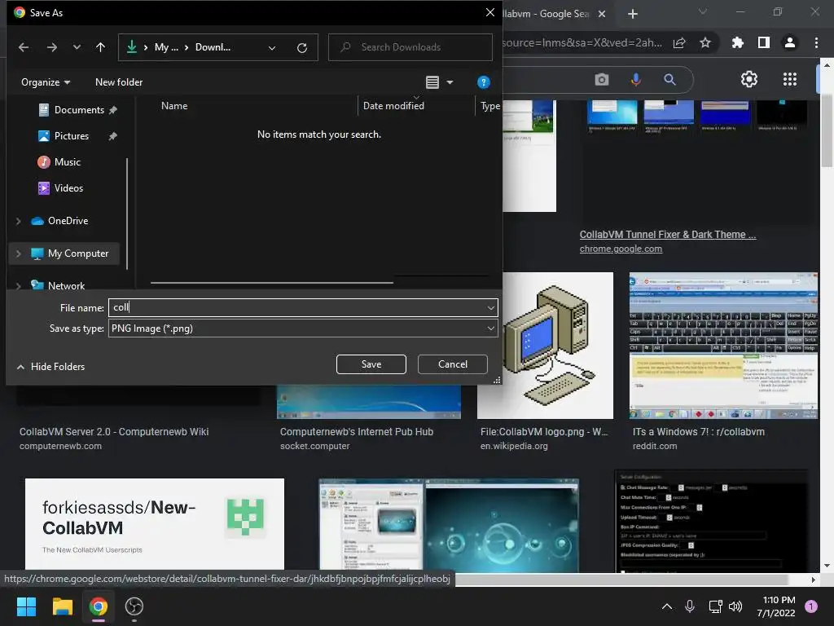Click Chrome share page icon
The width and height of the screenshot is (834, 626).
(x=679, y=43)
